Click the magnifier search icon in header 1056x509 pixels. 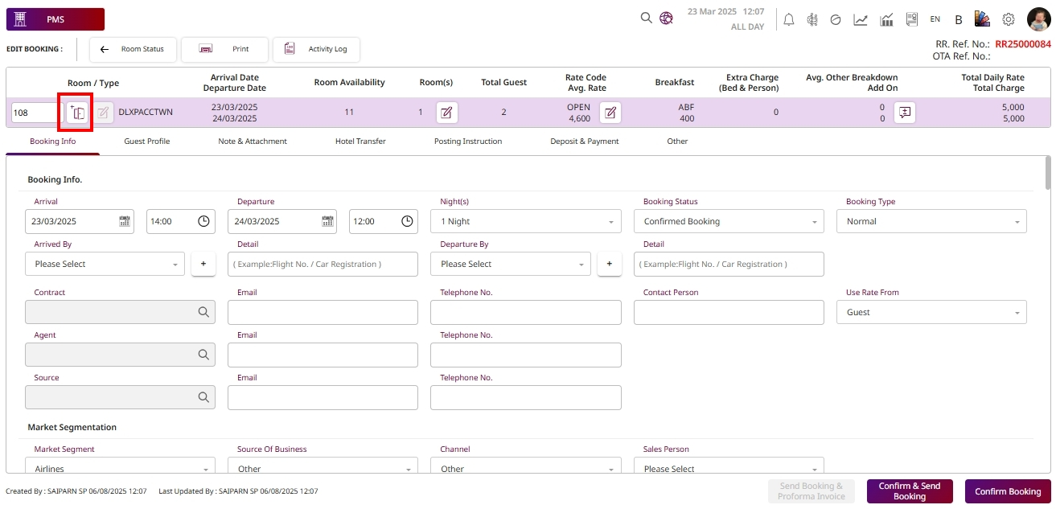(x=646, y=18)
